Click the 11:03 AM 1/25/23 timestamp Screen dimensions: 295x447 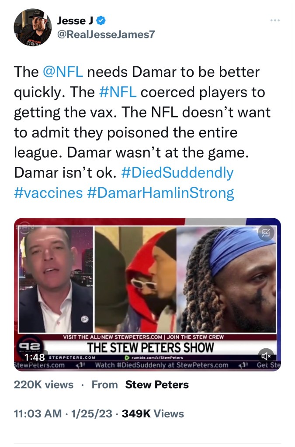(63, 414)
